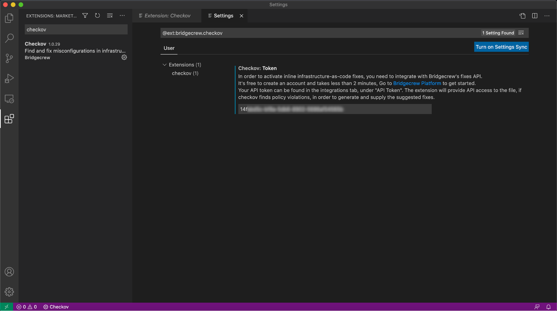
Task: Clear extensions search results icon
Action: pyautogui.click(x=110, y=16)
